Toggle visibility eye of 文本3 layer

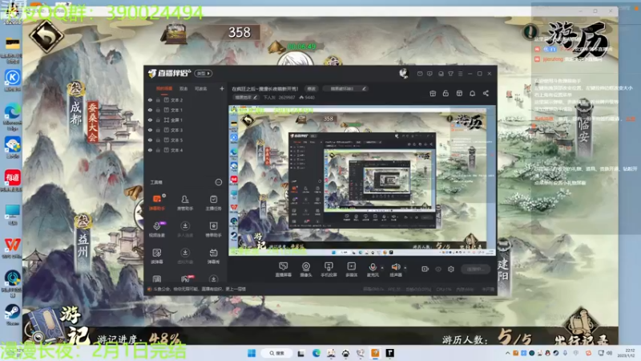(x=150, y=130)
